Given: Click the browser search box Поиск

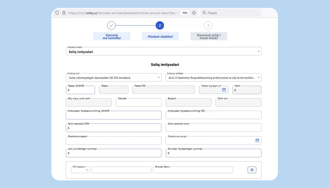Looking at the screenshot, I should click(230, 13).
